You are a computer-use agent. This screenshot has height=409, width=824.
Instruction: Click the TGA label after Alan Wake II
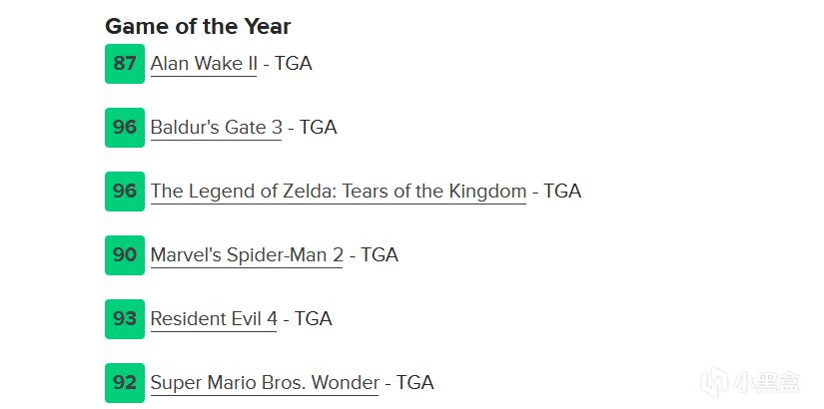(x=294, y=64)
